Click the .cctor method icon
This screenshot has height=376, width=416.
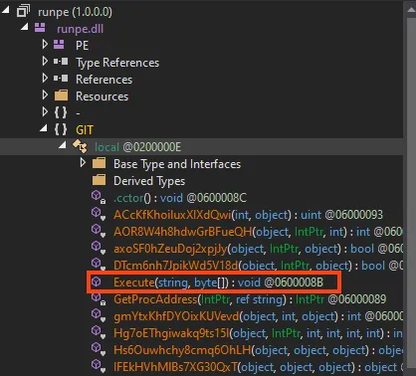tap(99, 197)
